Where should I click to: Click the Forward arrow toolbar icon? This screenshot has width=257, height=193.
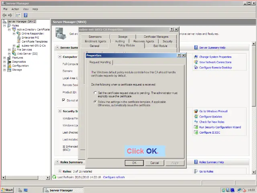pyautogui.click(x=10, y=15)
